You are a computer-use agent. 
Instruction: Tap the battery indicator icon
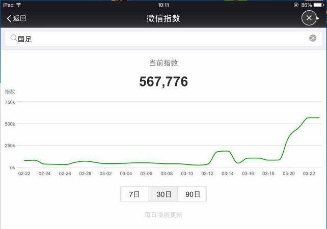[x=319, y=5]
